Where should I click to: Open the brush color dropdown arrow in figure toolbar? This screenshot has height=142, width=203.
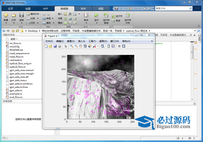tap(98, 46)
